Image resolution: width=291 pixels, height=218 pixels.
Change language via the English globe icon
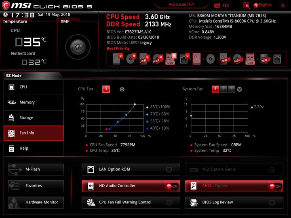[x=263, y=5]
